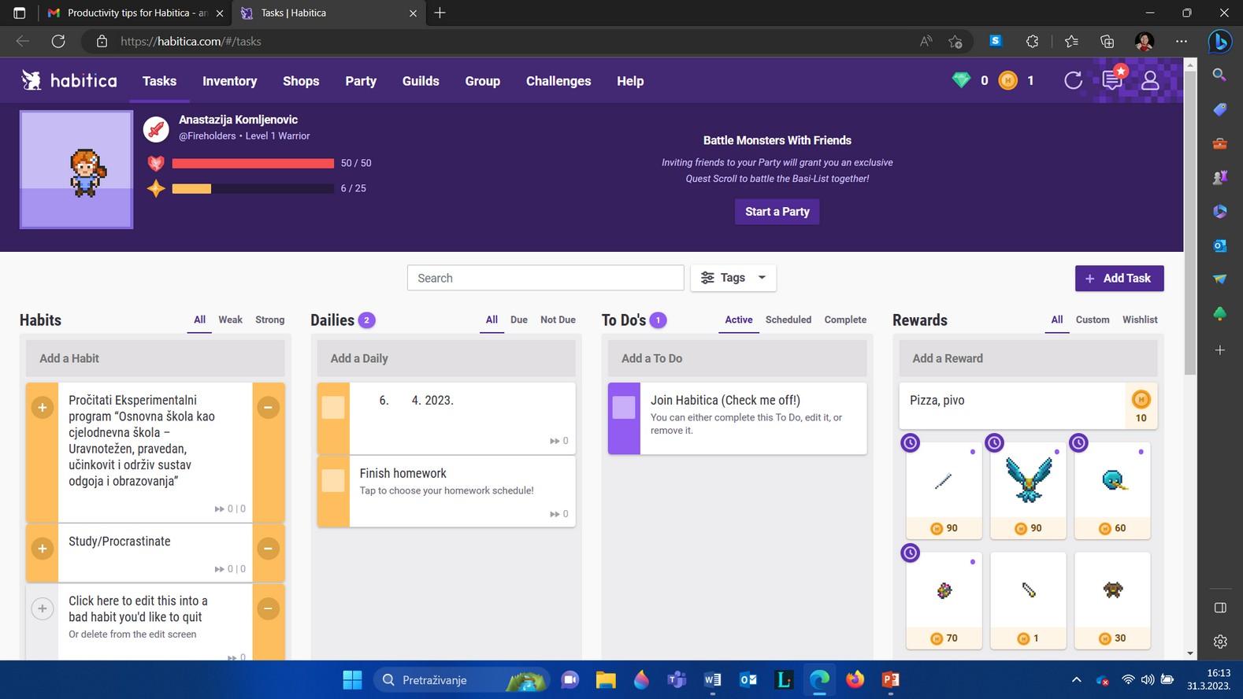Open File Explorer on the taskbar
1243x699 pixels.
[605, 679]
